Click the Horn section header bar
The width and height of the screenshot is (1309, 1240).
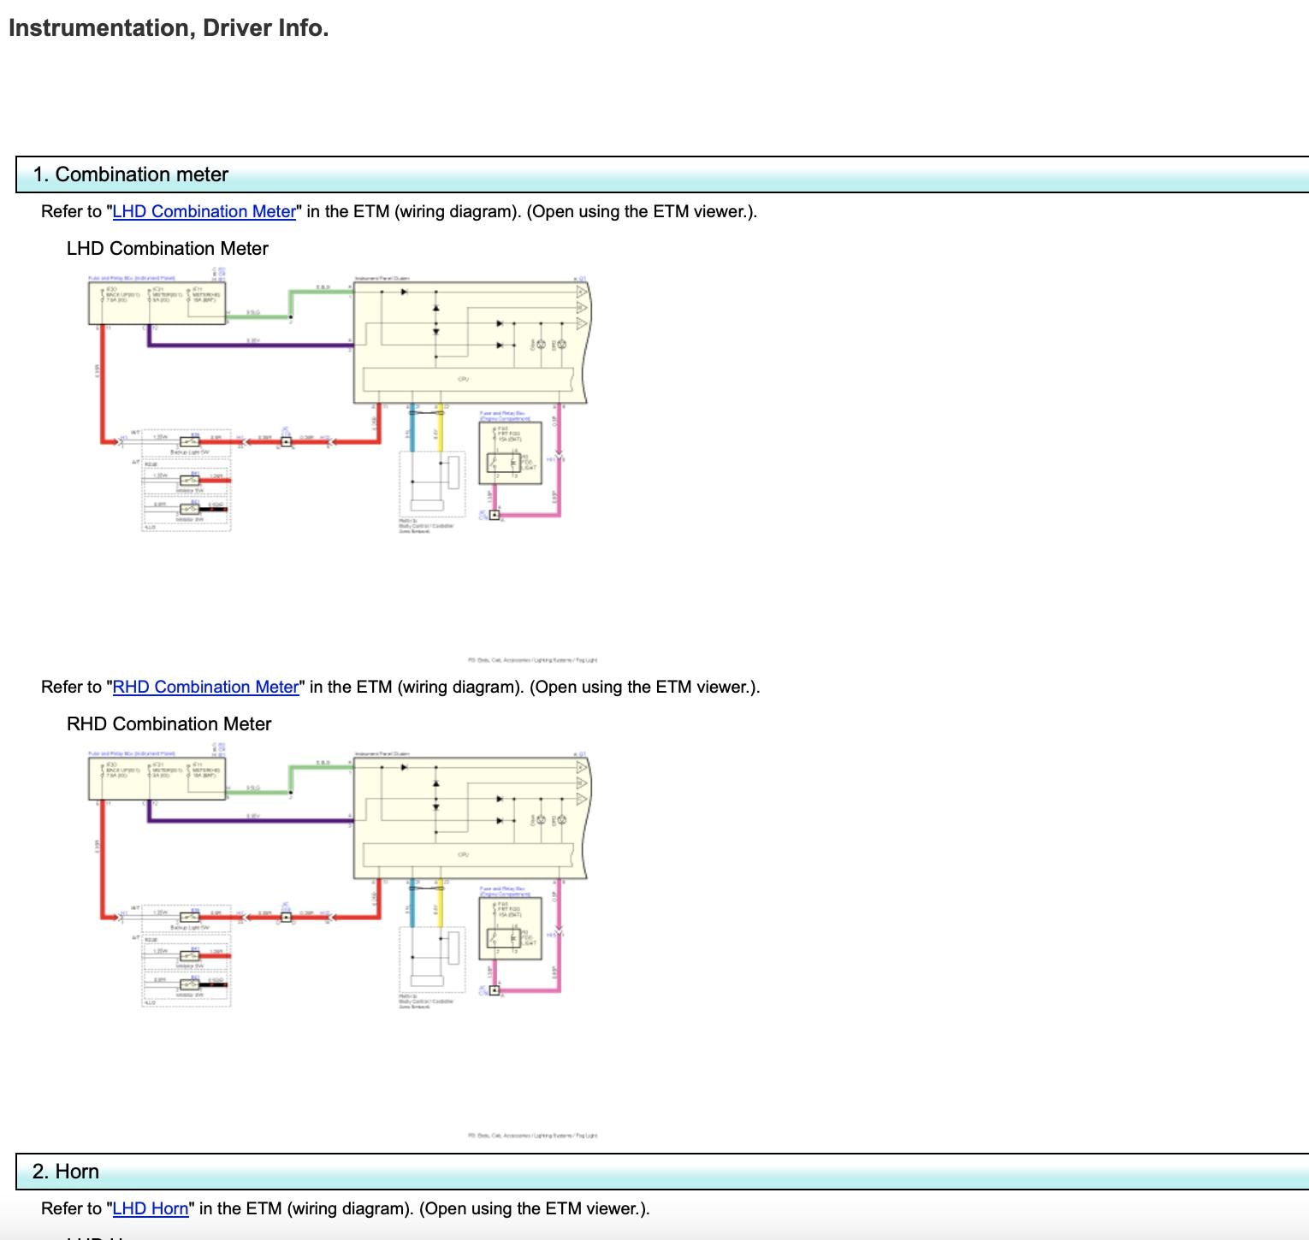click(66, 1172)
